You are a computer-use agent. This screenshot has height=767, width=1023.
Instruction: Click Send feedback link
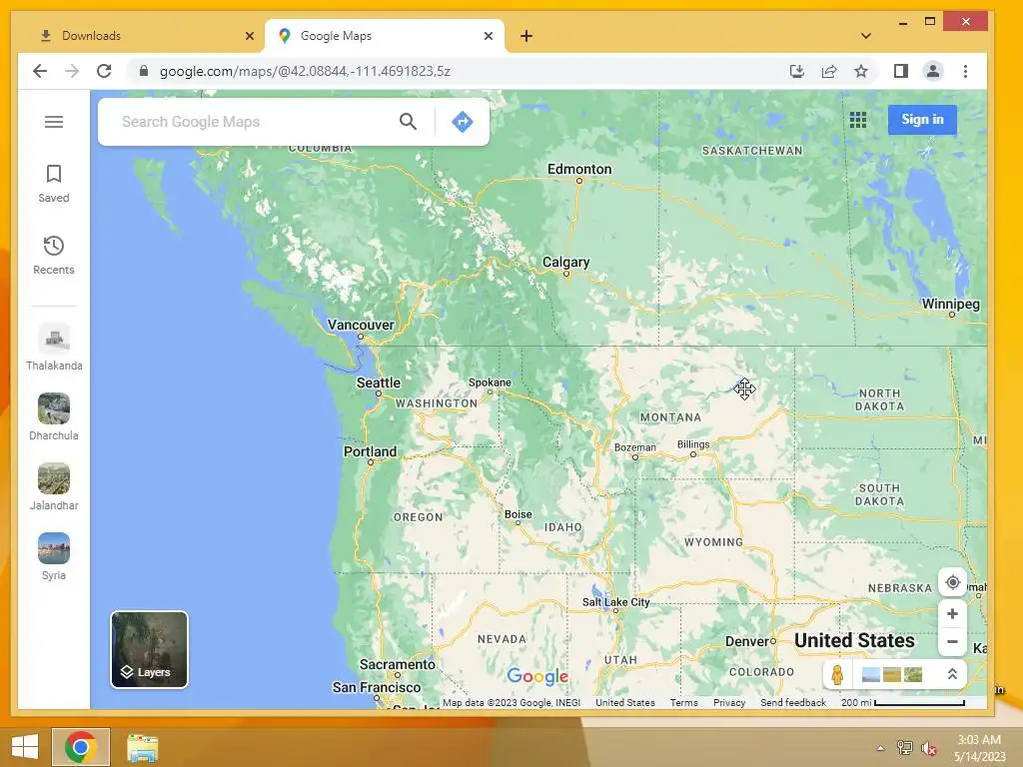[x=792, y=702]
